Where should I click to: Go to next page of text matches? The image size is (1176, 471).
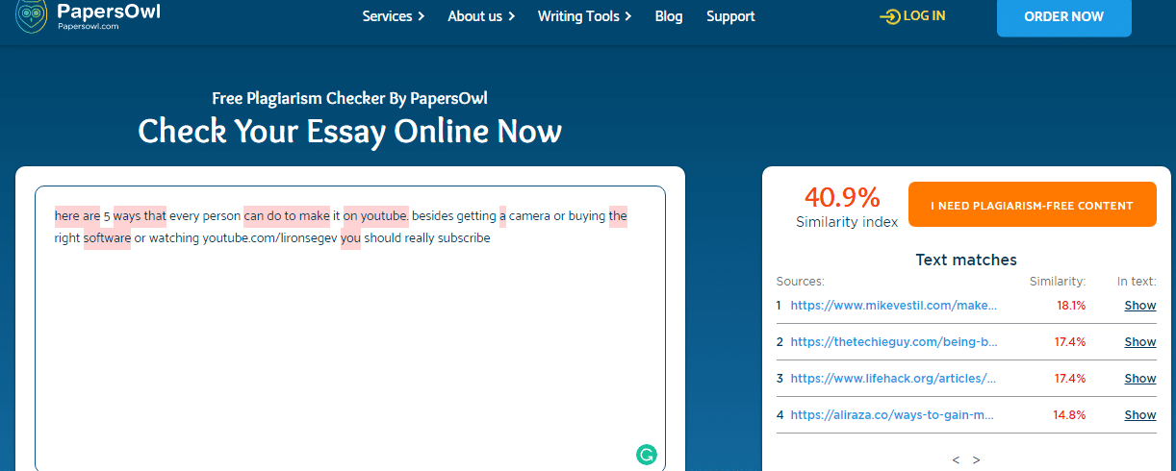(x=977, y=460)
